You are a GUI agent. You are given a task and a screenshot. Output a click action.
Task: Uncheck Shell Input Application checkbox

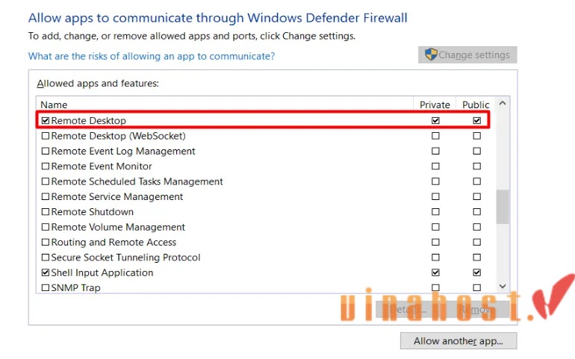tap(46, 273)
